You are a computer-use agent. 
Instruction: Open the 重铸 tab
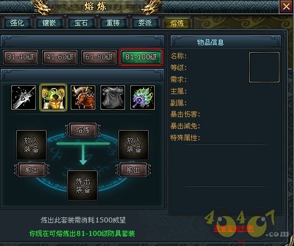(x=113, y=23)
